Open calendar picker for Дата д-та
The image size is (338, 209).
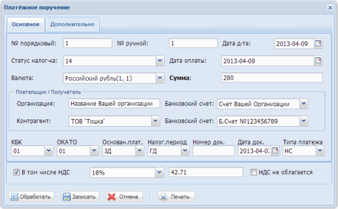tap(318, 44)
